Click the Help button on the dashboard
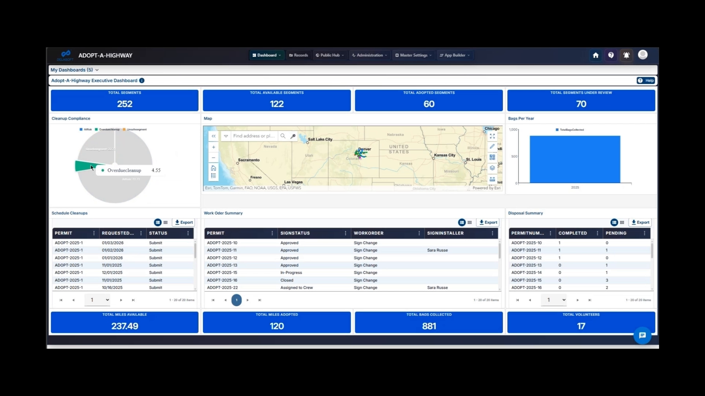This screenshot has height=396, width=705. 646,80
